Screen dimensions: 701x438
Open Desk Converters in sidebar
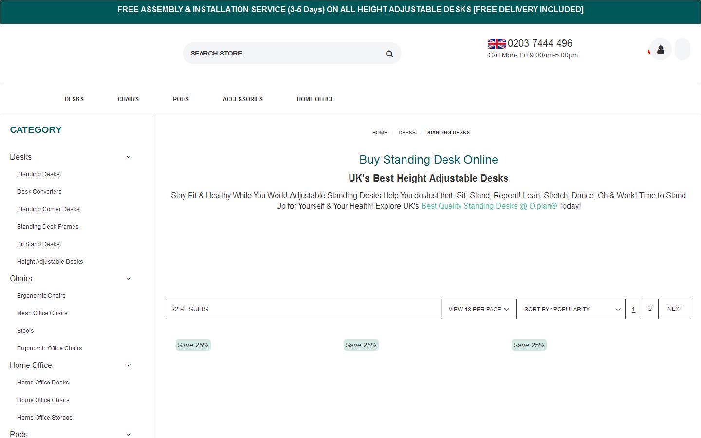coord(39,192)
